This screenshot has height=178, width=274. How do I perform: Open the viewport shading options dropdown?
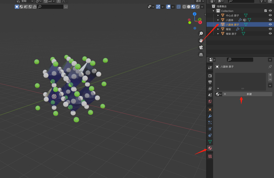[202, 7]
